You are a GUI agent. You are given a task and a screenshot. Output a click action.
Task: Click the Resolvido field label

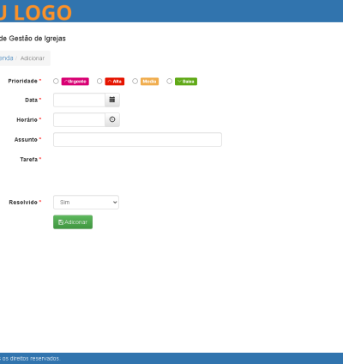tap(23, 203)
